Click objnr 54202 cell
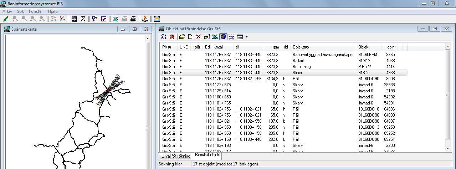Screen dimensions: 456x169 (389, 97)
